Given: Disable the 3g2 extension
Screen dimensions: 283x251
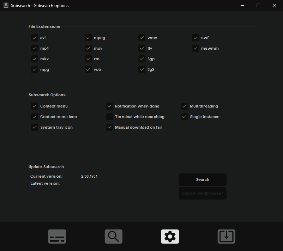Looking at the screenshot, I should [142, 69].
